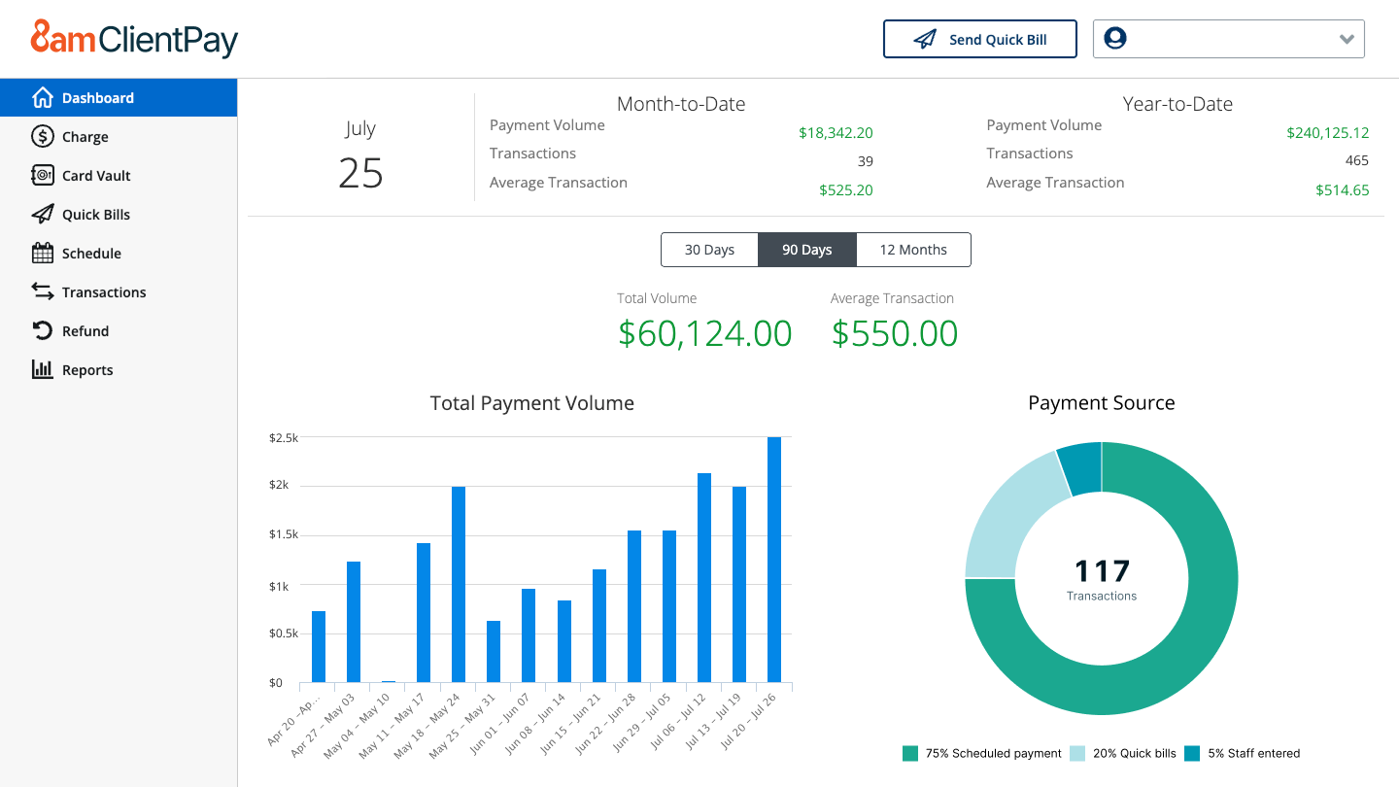This screenshot has width=1399, height=787.
Task: Click the Quick Bills paper plane icon
Action: pyautogui.click(x=42, y=214)
